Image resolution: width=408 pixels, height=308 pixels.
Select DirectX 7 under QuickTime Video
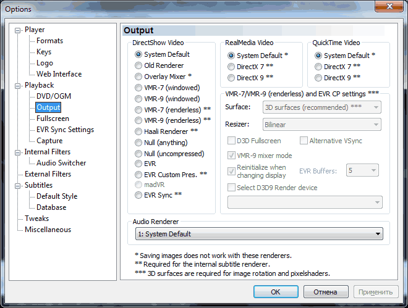(x=318, y=67)
